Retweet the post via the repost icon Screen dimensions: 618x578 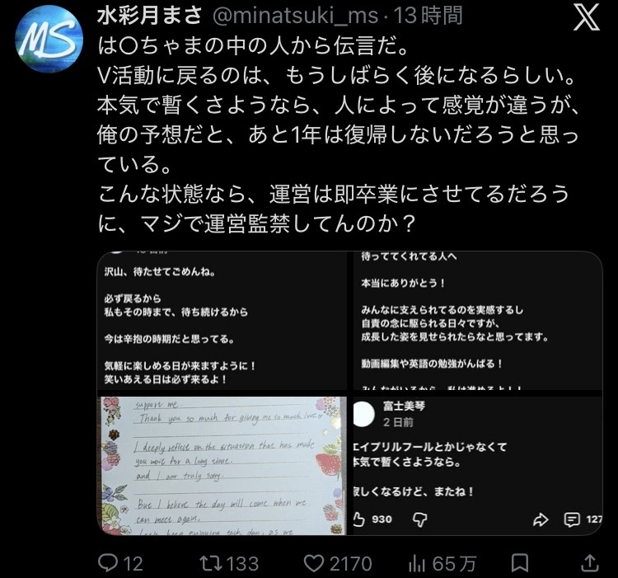[209, 562]
